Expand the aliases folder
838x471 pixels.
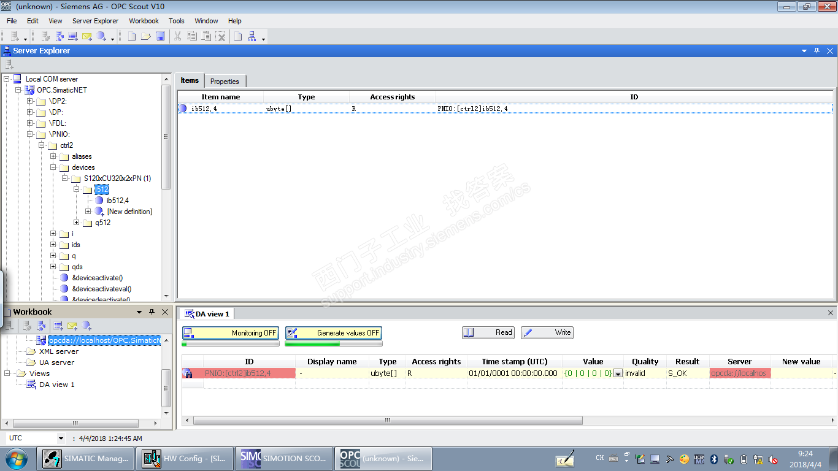[x=53, y=156]
